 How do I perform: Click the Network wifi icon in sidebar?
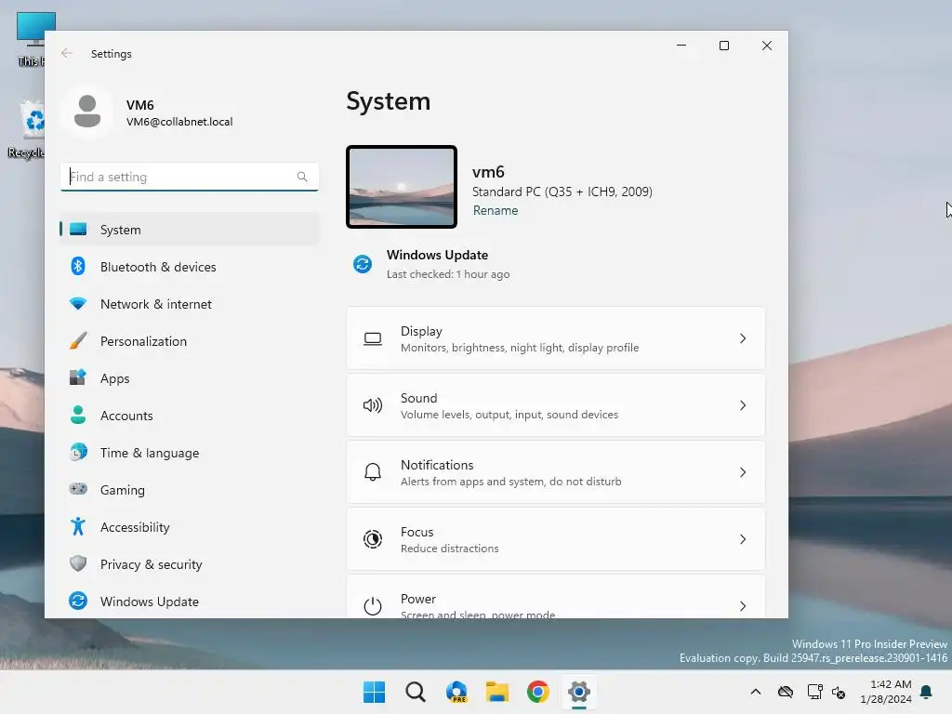pyautogui.click(x=78, y=304)
